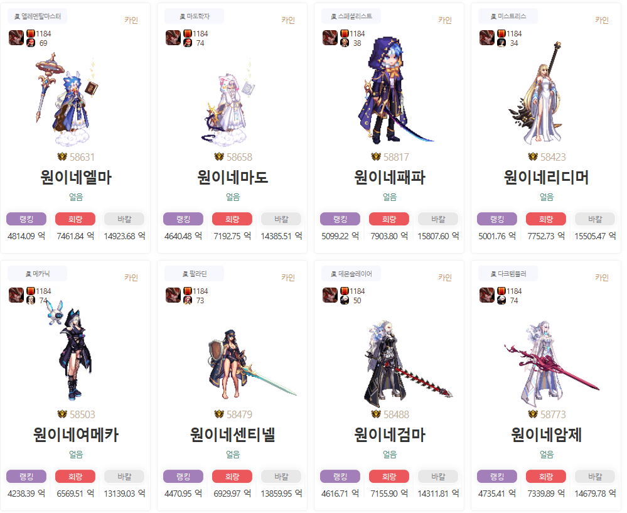This screenshot has width=627, height=513.
Task: Click the 팔라딘 job tag
Action: click(x=195, y=274)
